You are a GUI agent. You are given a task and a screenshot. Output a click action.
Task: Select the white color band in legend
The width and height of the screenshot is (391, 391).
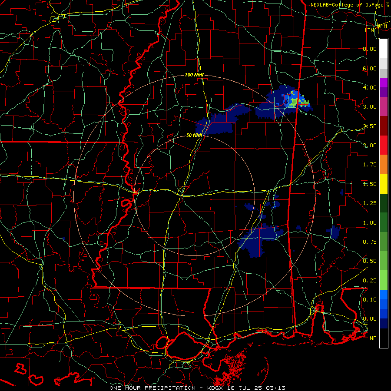click(384, 49)
